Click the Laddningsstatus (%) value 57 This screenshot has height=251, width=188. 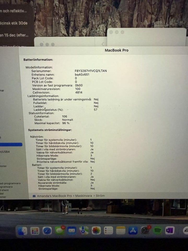pyautogui.click(x=96, y=110)
